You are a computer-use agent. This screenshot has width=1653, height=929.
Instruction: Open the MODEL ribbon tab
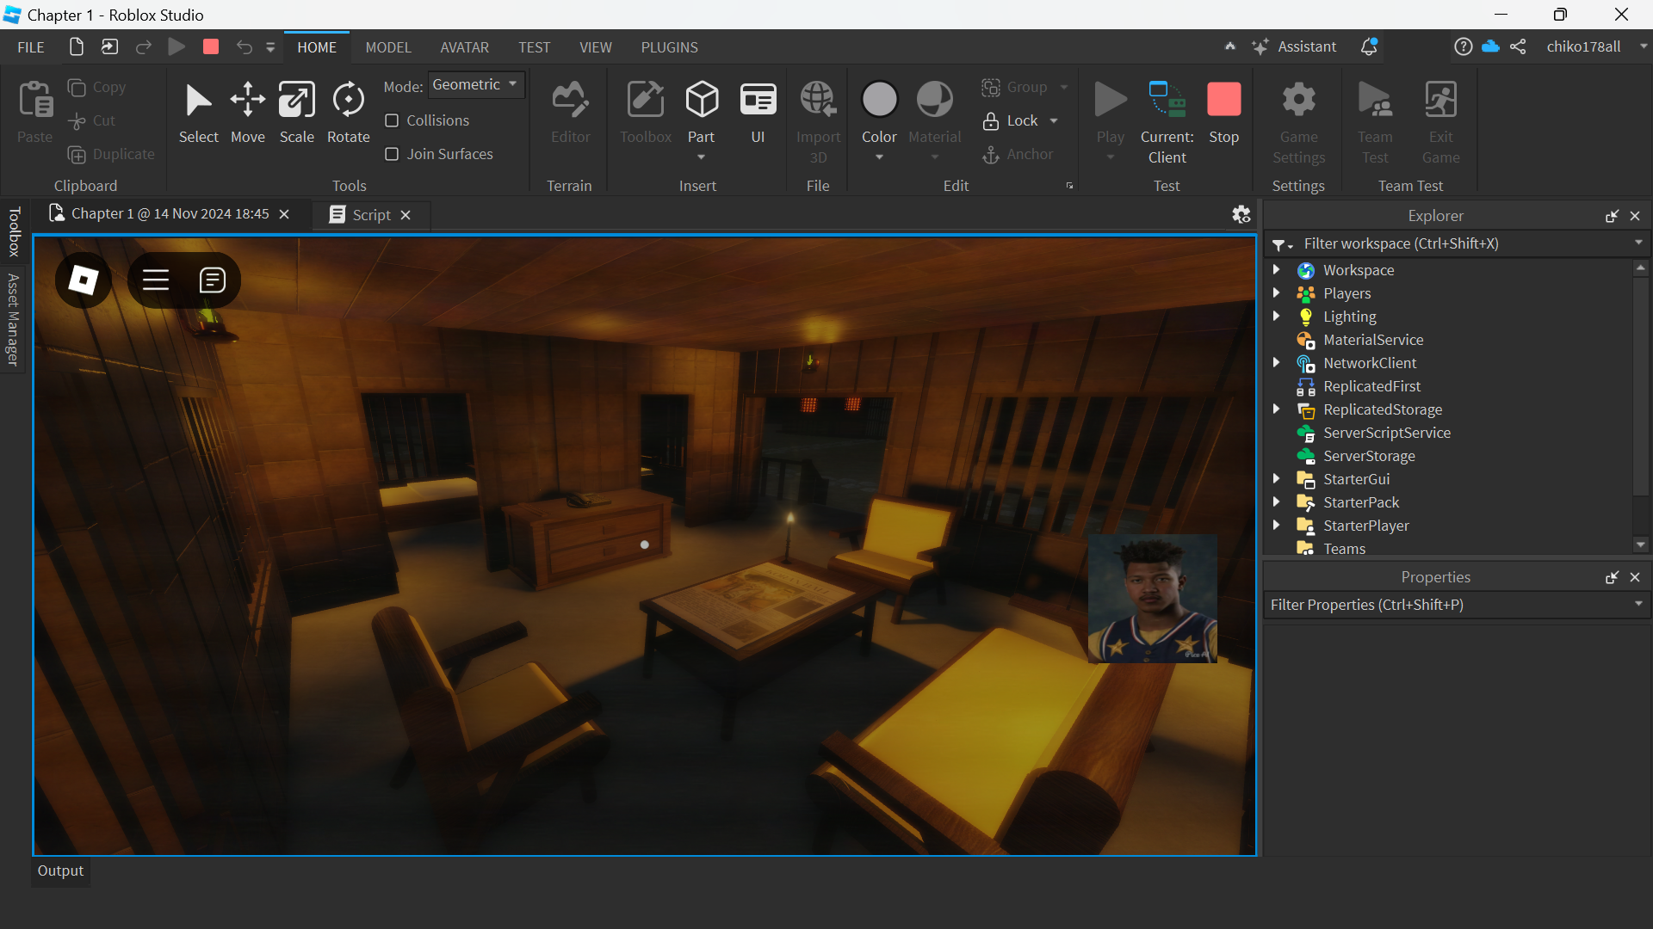coord(388,47)
